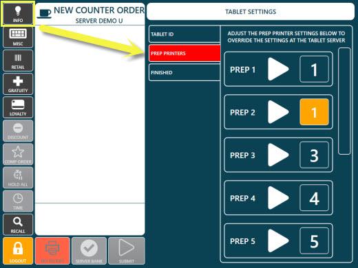This screenshot has width=358, height=268.
Task: Select the MISC keyboard icon
Action: tap(18, 37)
